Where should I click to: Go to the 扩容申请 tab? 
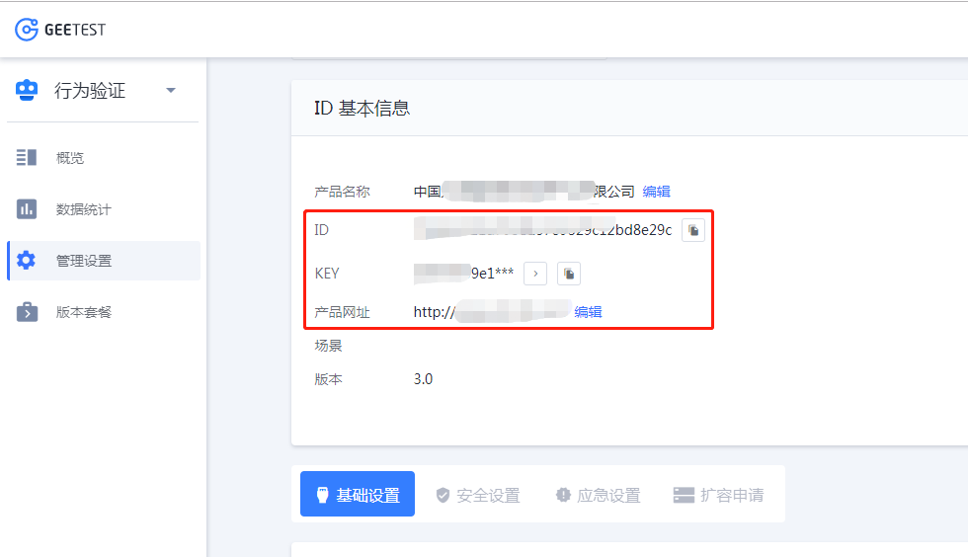click(x=718, y=495)
